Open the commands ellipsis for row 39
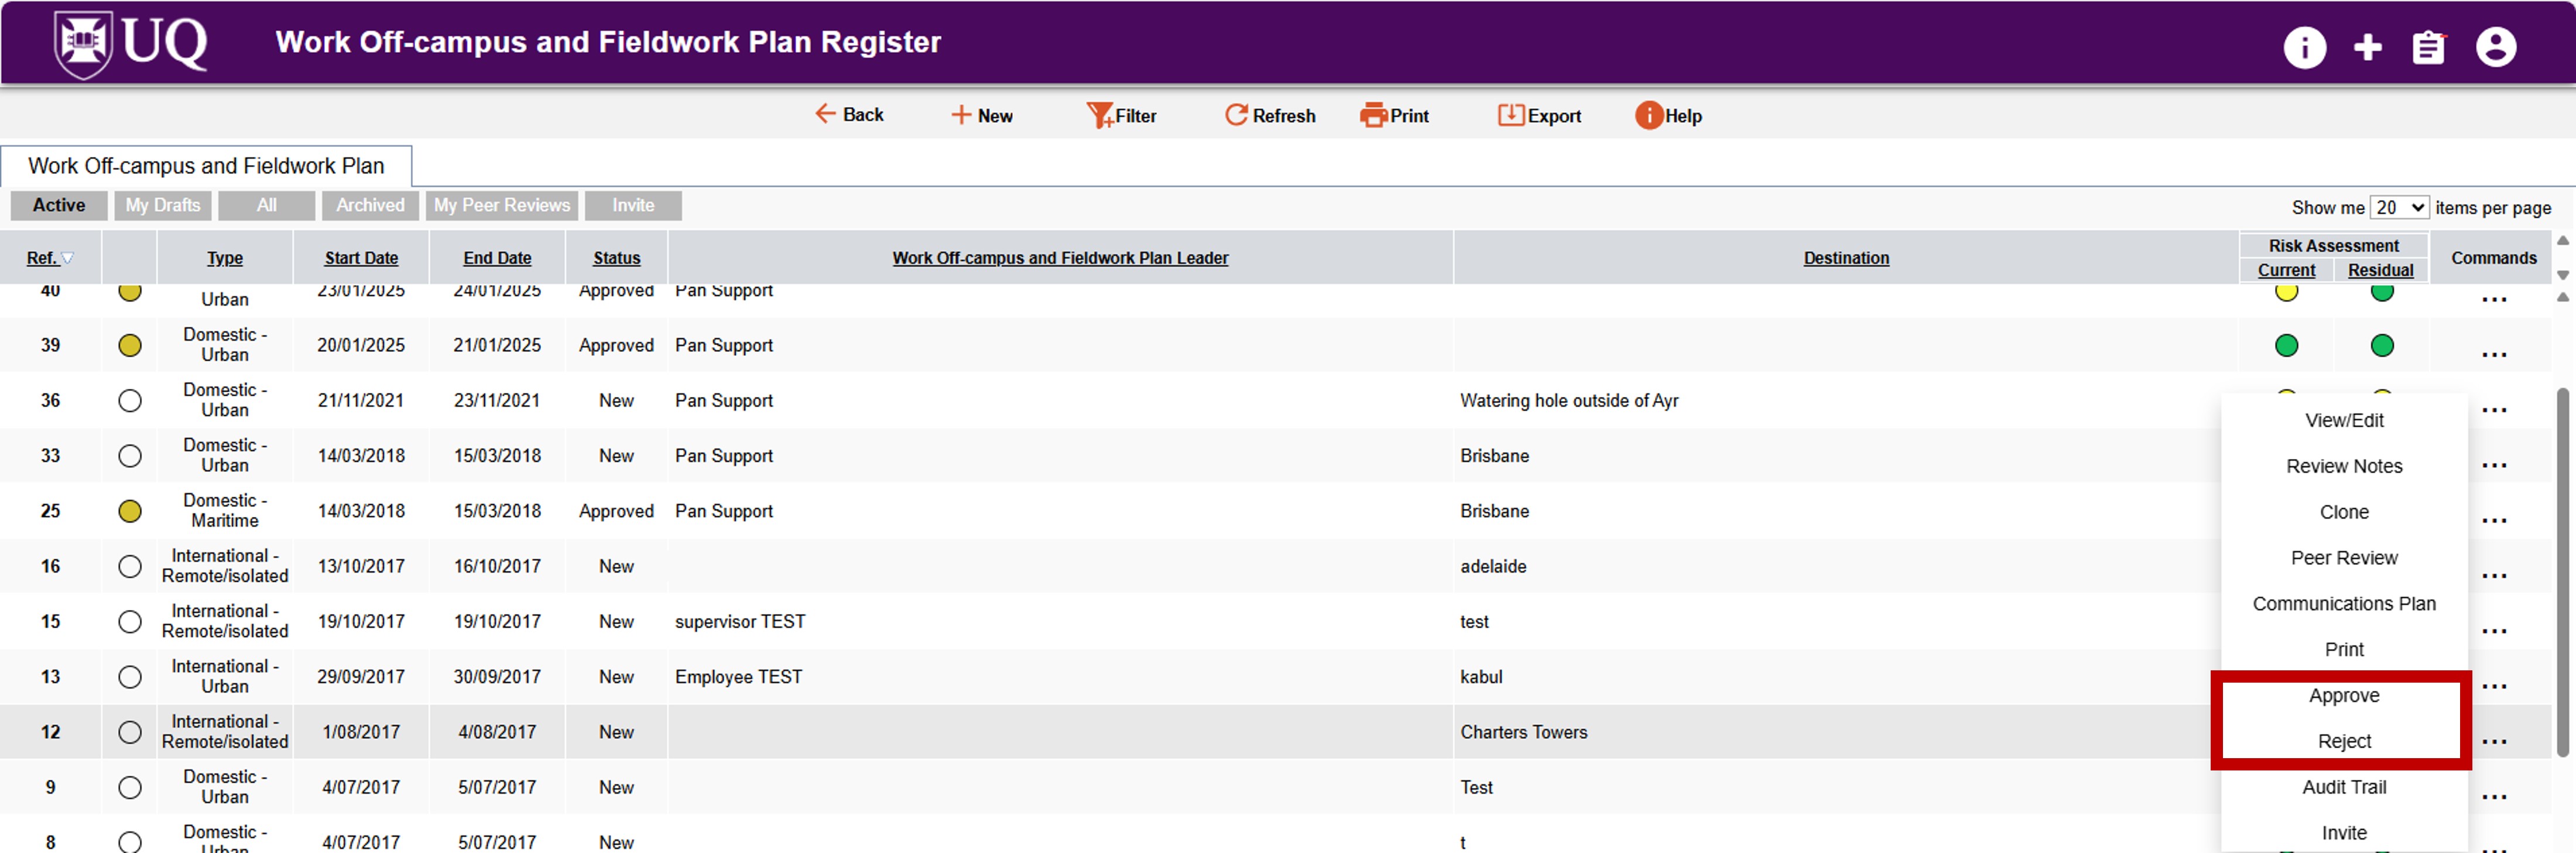 tap(2494, 355)
